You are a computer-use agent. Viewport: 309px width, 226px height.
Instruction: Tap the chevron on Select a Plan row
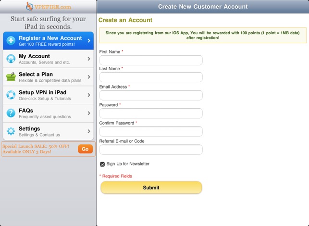pos(89,77)
